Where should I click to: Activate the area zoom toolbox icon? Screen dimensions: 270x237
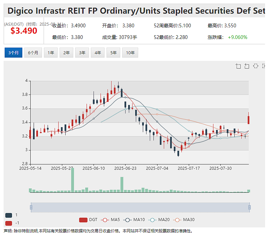coord(238,66)
